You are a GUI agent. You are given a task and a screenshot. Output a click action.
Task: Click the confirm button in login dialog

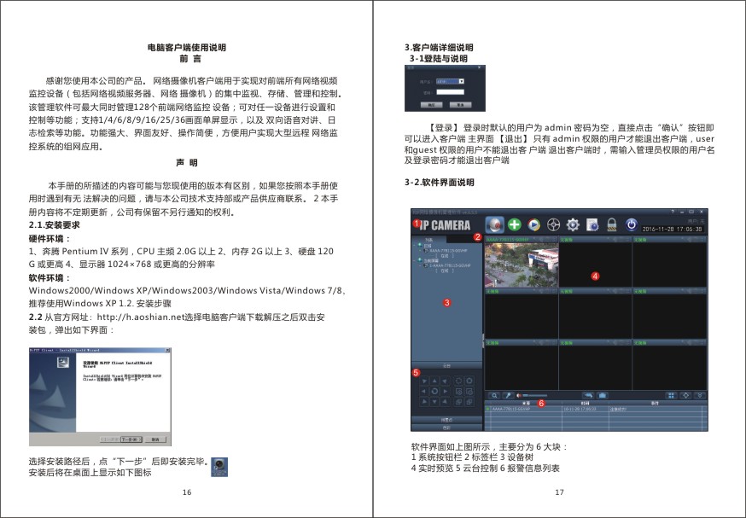[x=432, y=104]
